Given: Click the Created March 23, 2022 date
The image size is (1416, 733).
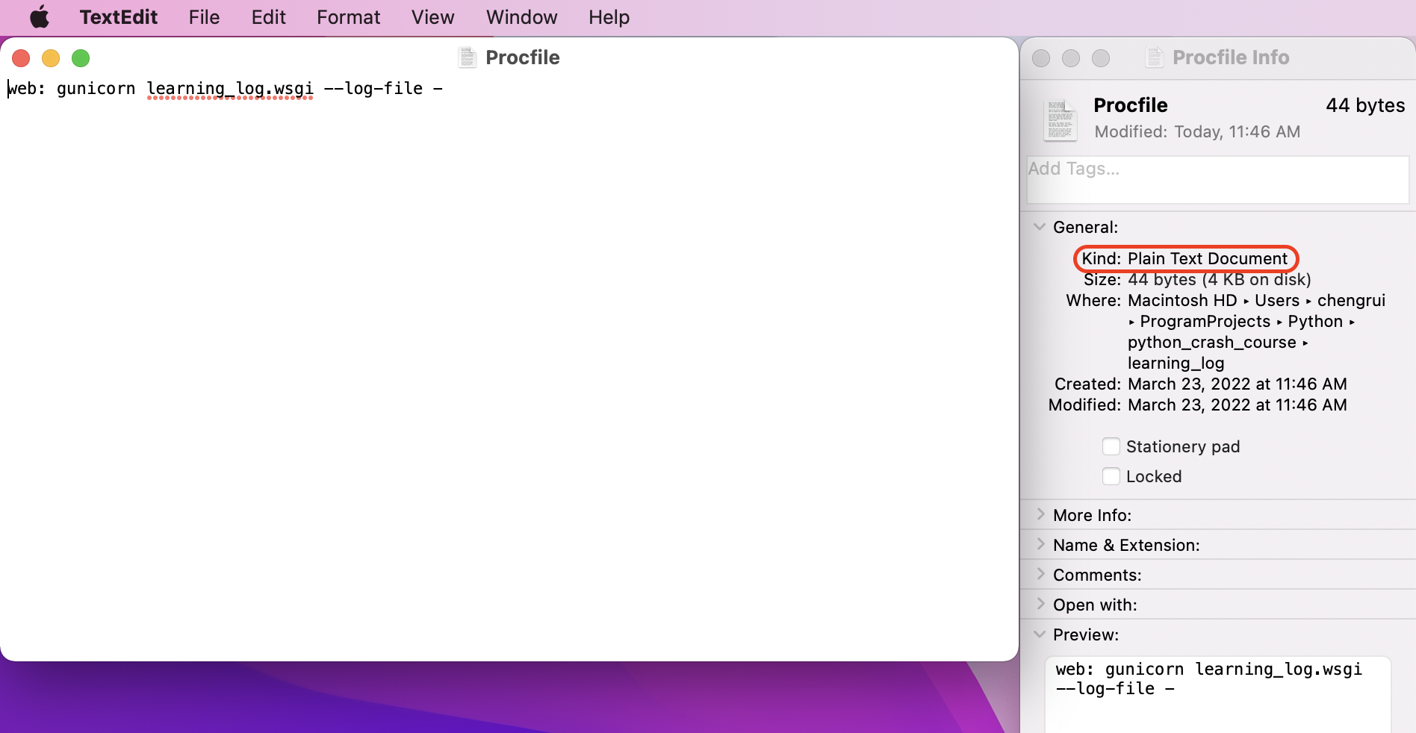Looking at the screenshot, I should (x=1238, y=384).
